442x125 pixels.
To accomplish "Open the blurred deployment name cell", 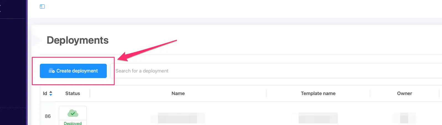I will (177, 118).
